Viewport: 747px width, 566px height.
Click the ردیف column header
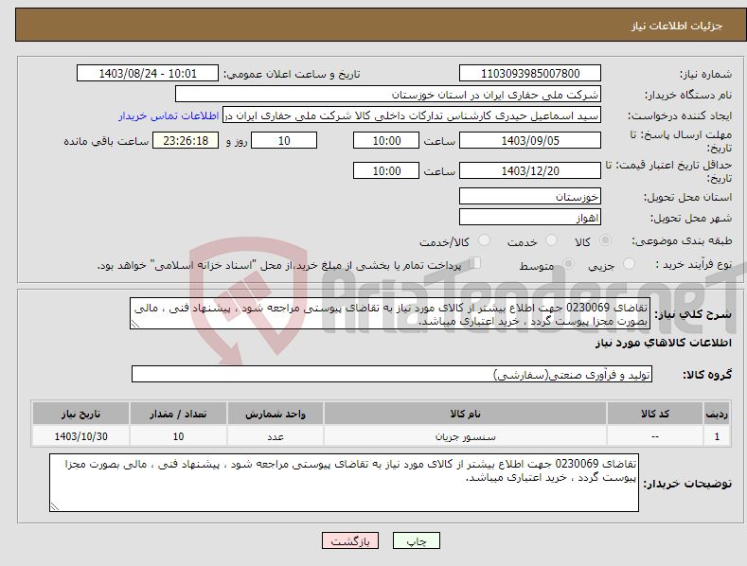(717, 414)
